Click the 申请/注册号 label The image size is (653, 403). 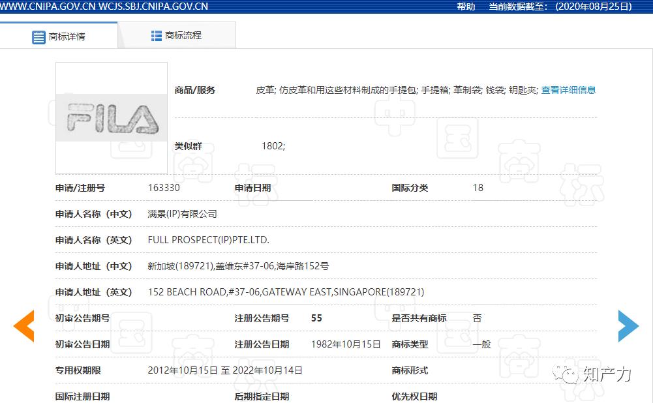tap(80, 188)
